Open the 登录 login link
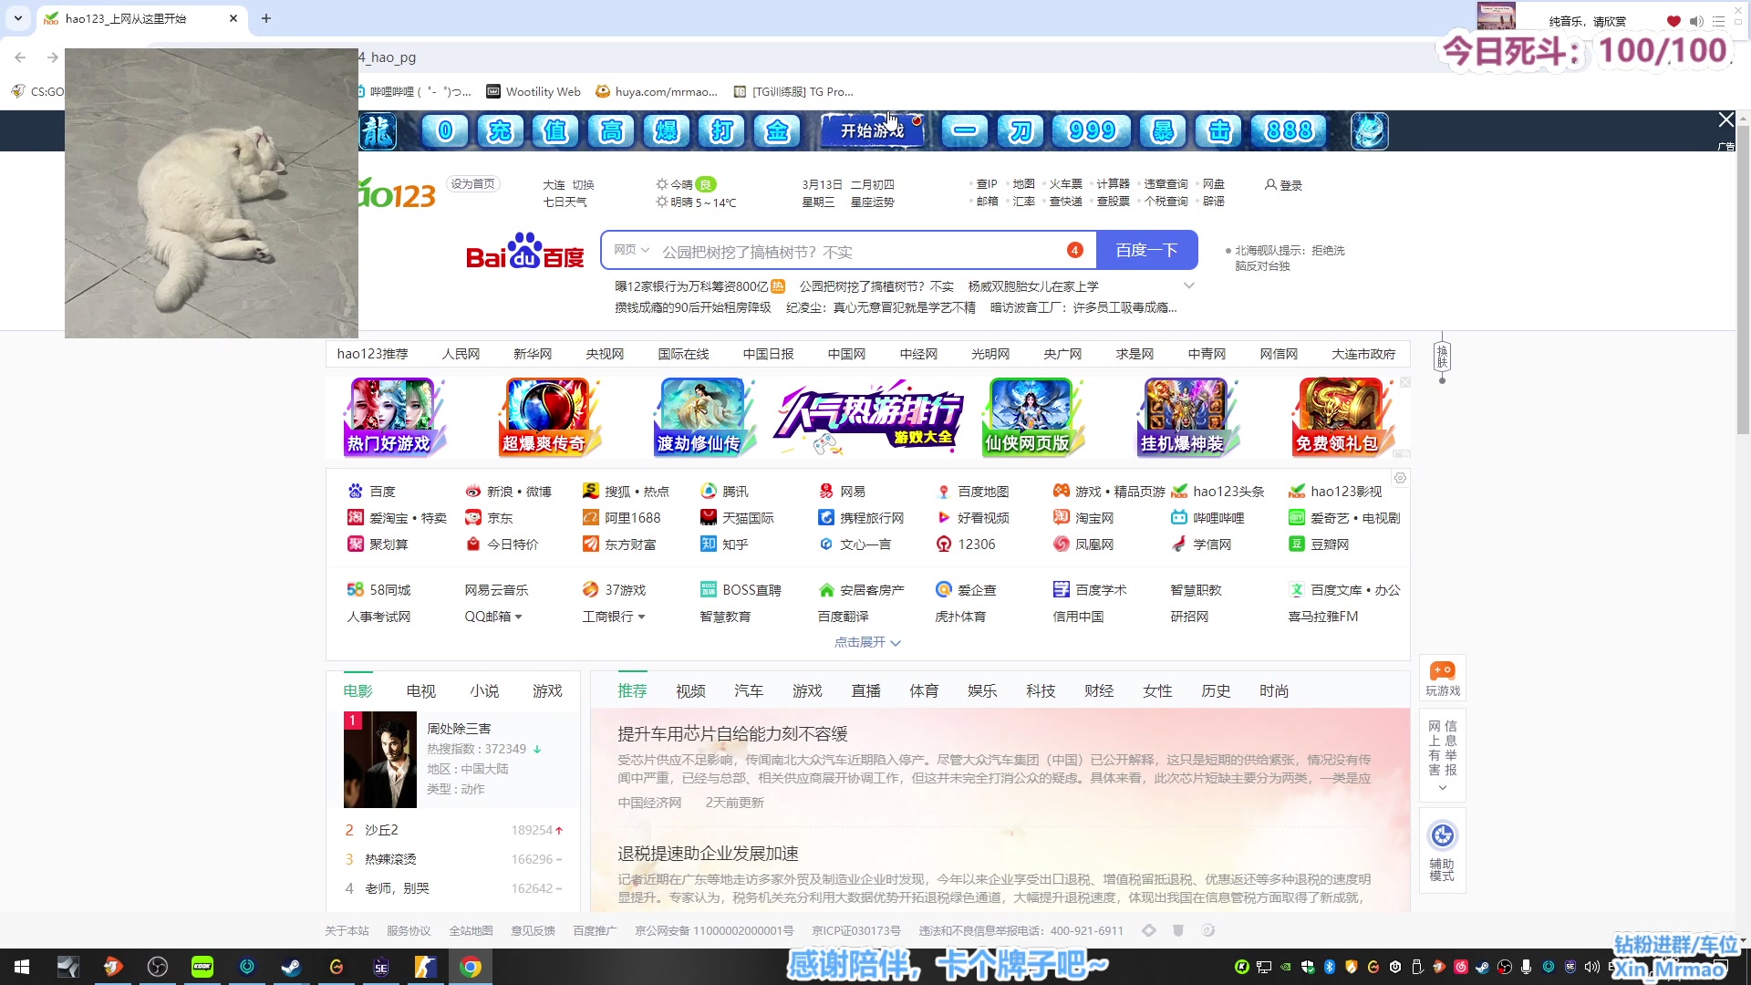The width and height of the screenshot is (1751, 985). pos(1283,185)
